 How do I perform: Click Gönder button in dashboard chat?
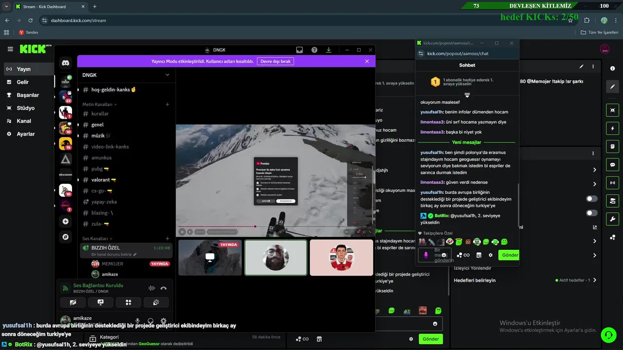click(x=431, y=339)
